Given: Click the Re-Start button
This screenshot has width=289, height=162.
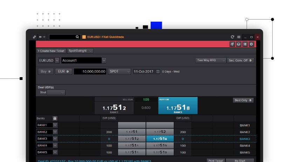Looking at the screenshot, I should pyautogui.click(x=240, y=160).
